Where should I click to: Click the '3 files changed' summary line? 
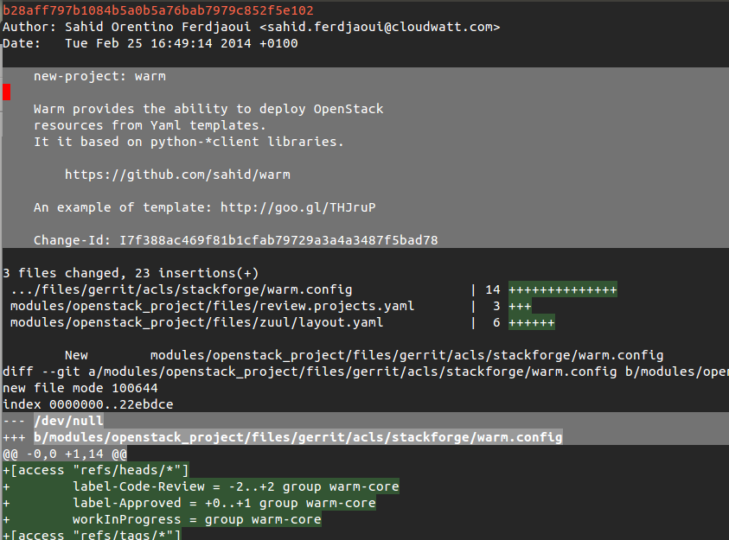coord(131,273)
